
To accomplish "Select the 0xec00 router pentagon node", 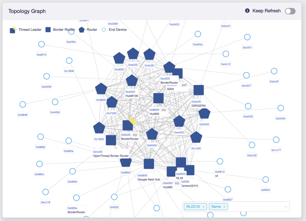I will (133, 53).
